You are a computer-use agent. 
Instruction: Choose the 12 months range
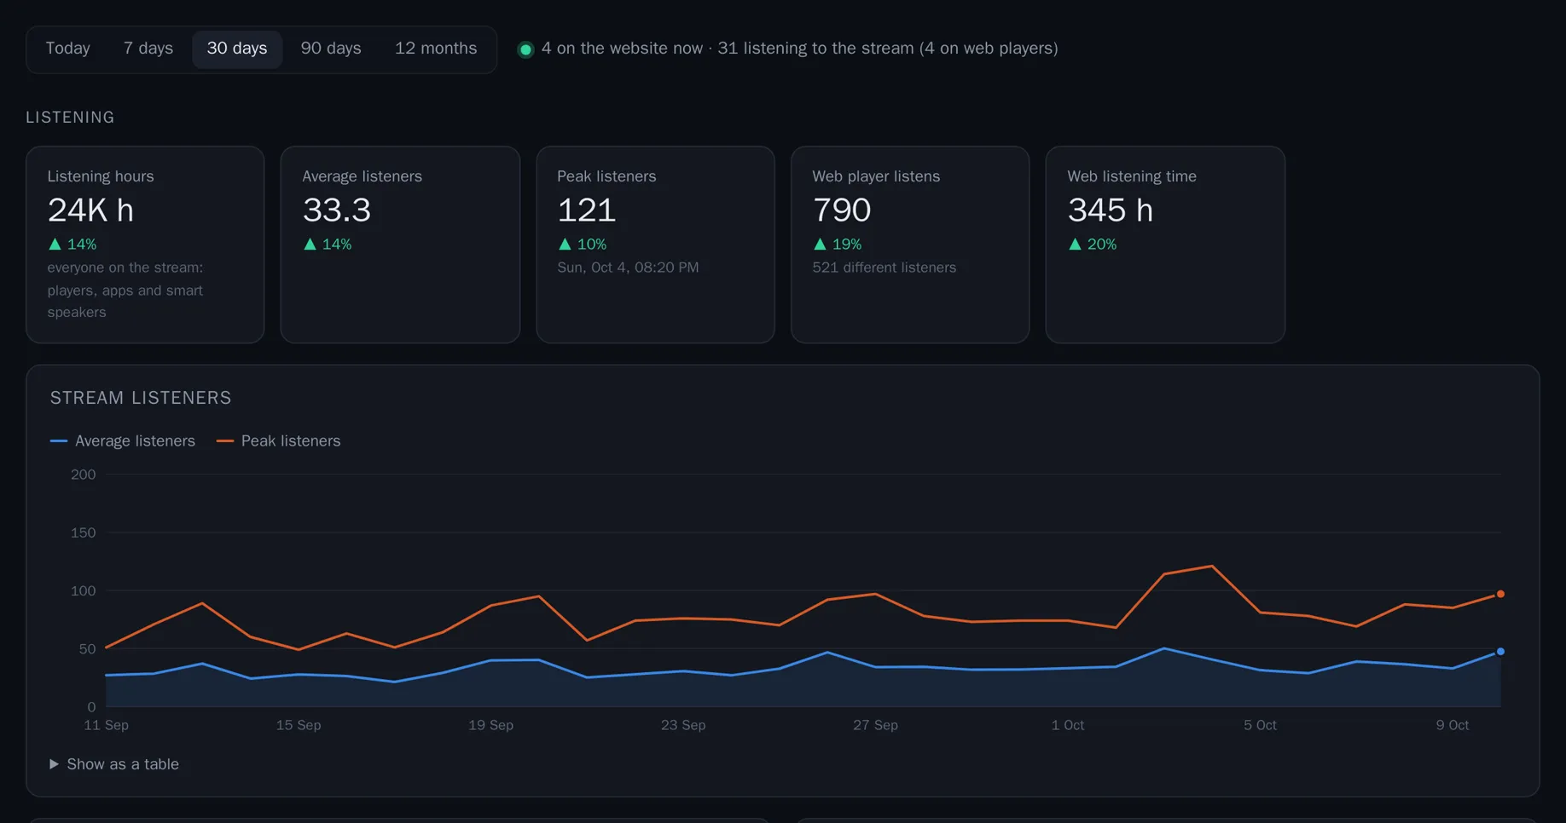[436, 49]
